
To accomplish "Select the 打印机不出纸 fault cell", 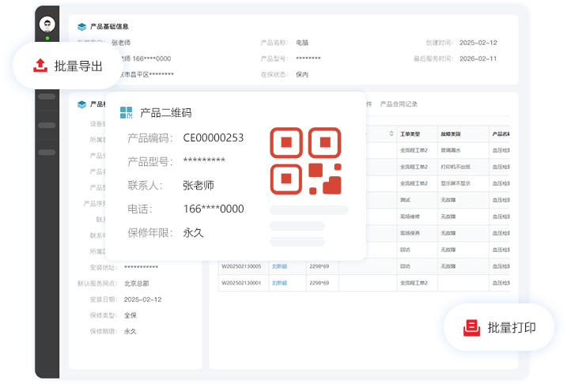I will point(455,167).
